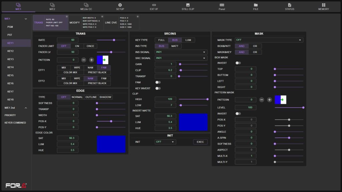The height and width of the screenshot is (192, 342).
Task: Enable INVERT under BOX MASK
Action: [238, 63]
